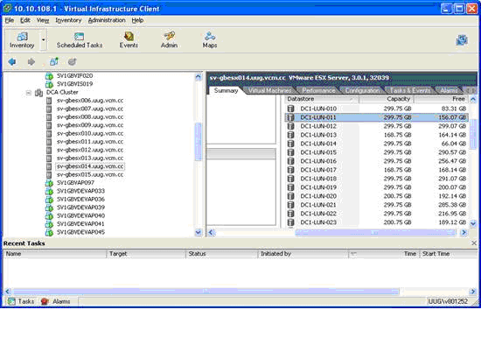Select host sv-gbesx014.uug.vcm.cc
The height and width of the screenshot is (359, 481).
pyautogui.click(x=90, y=166)
